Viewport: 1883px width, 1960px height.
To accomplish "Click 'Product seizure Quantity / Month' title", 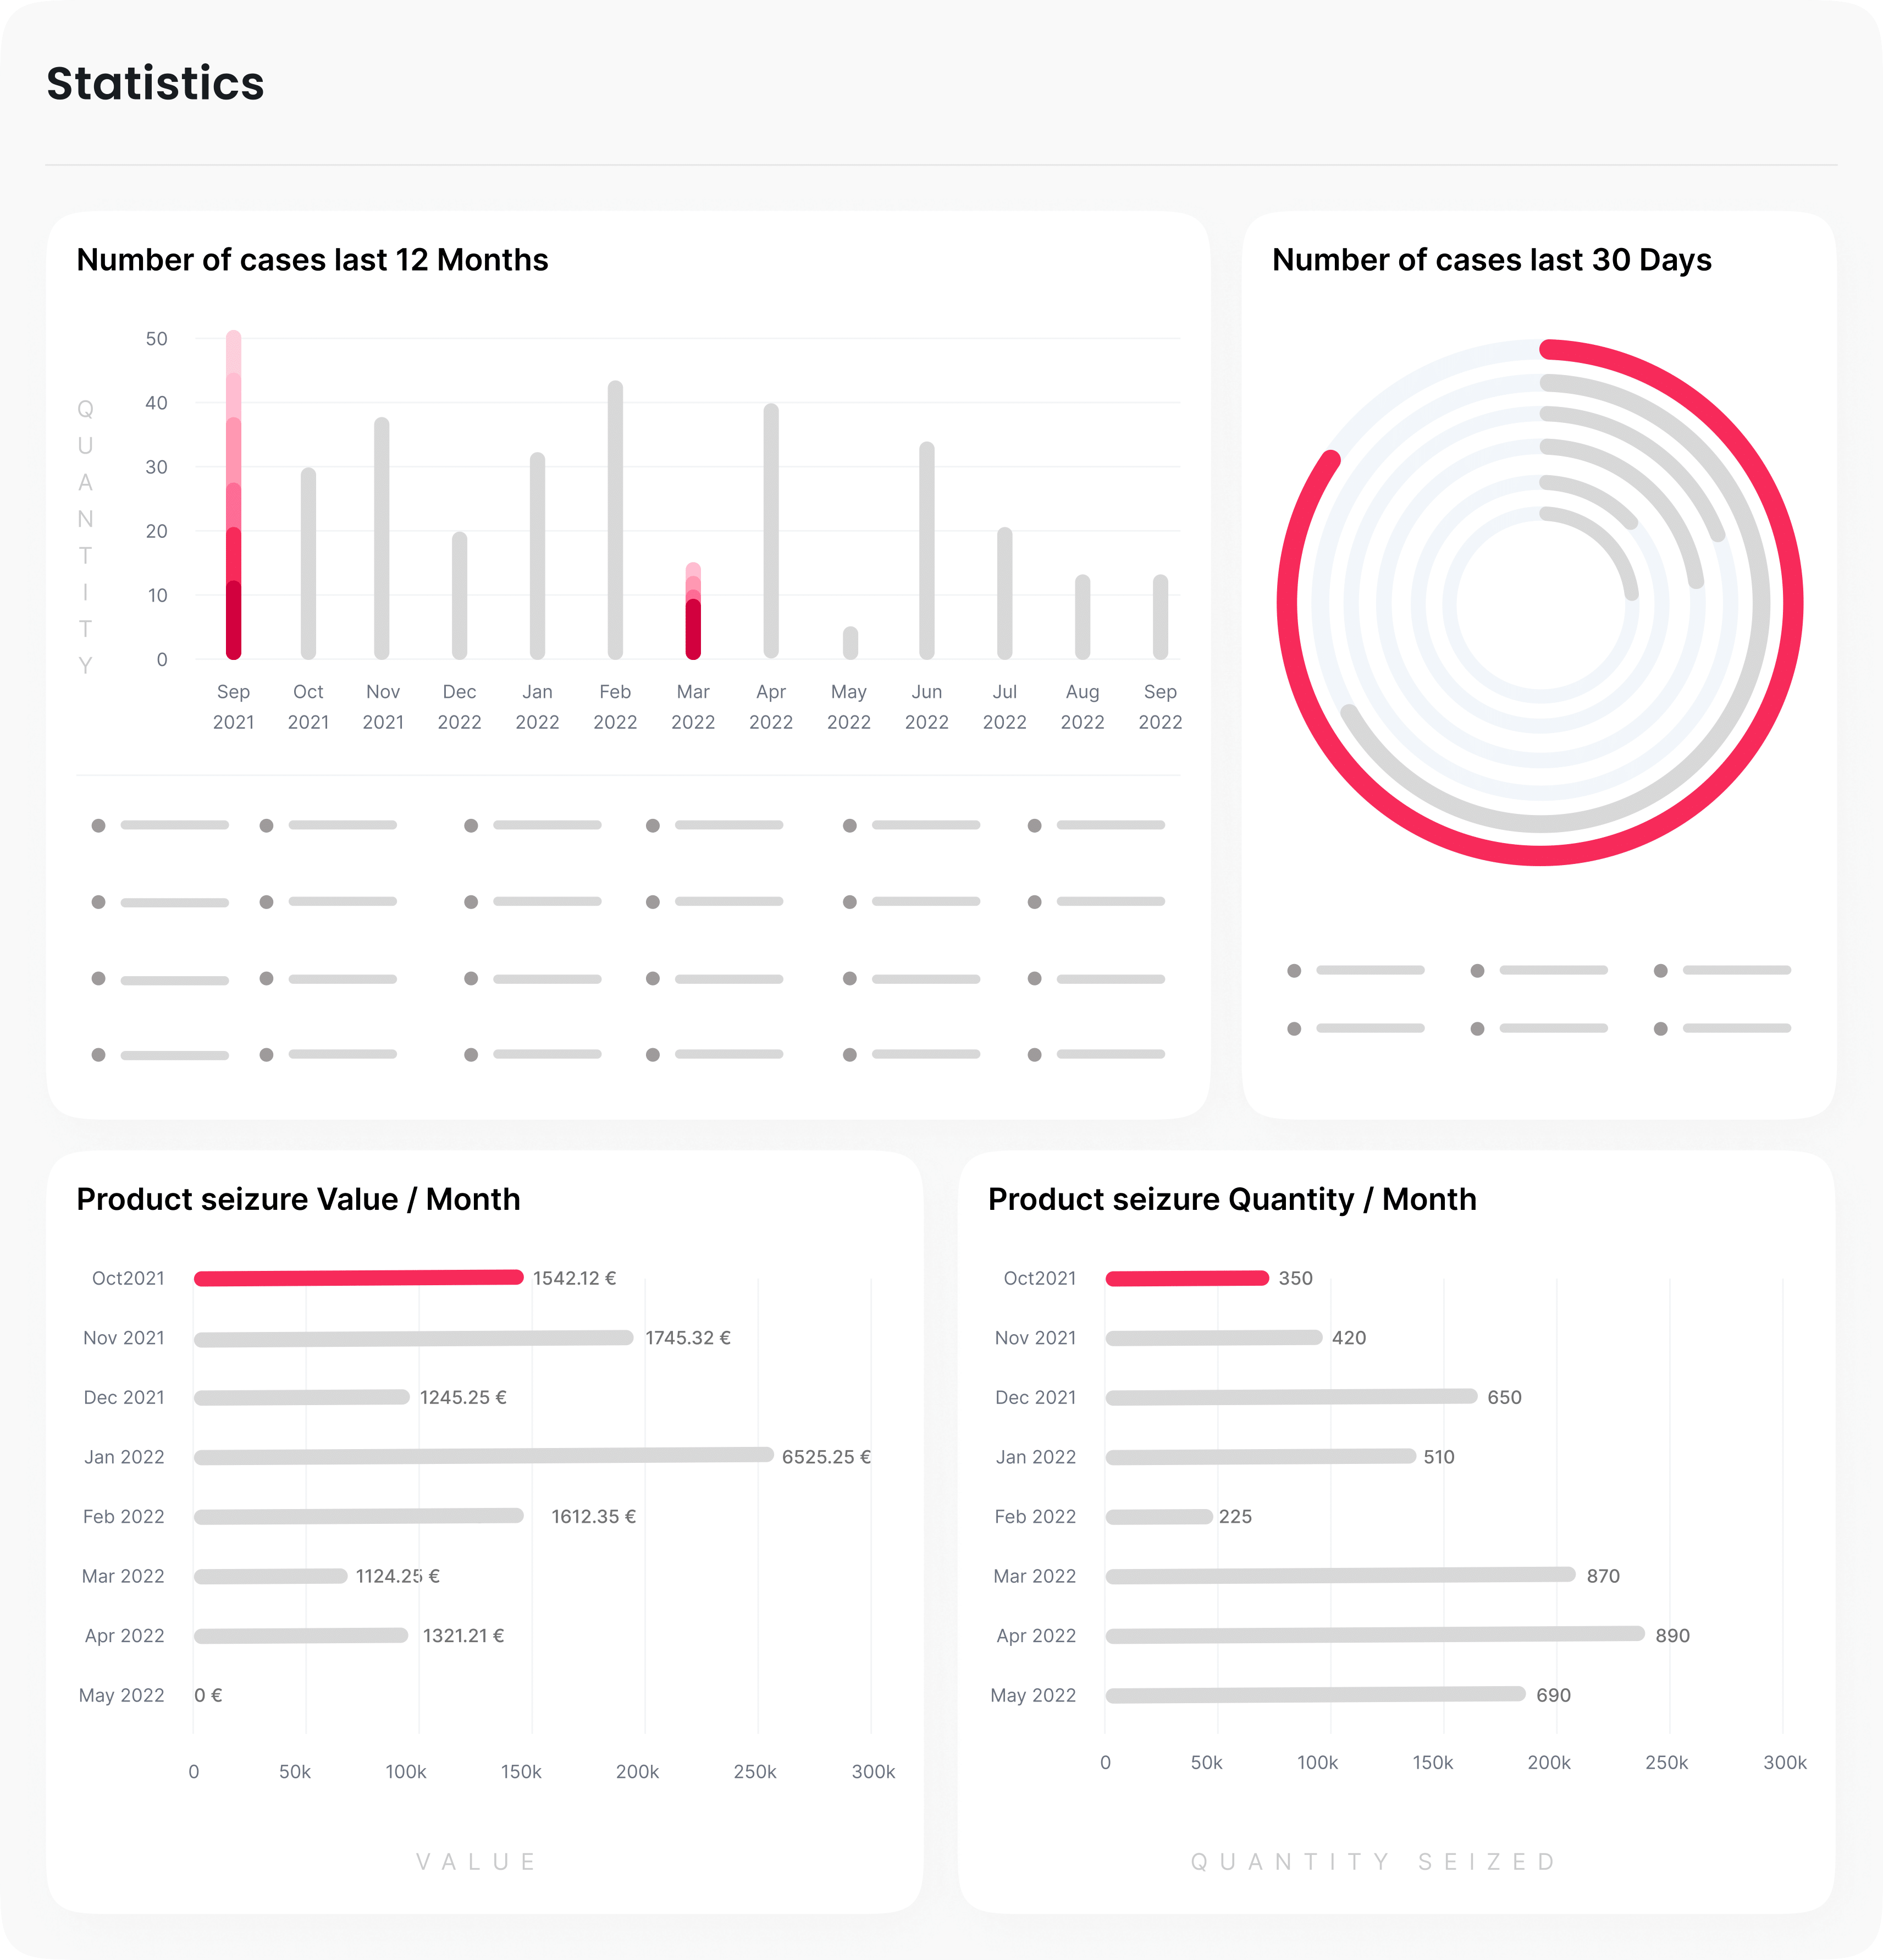I will [1232, 1199].
